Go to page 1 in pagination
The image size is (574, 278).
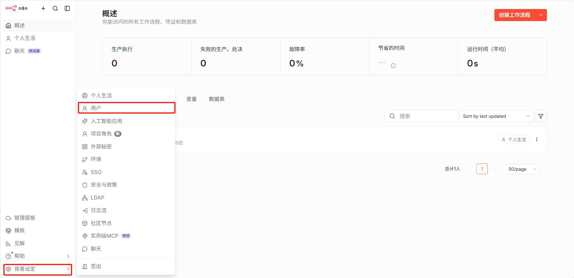pyautogui.click(x=482, y=169)
